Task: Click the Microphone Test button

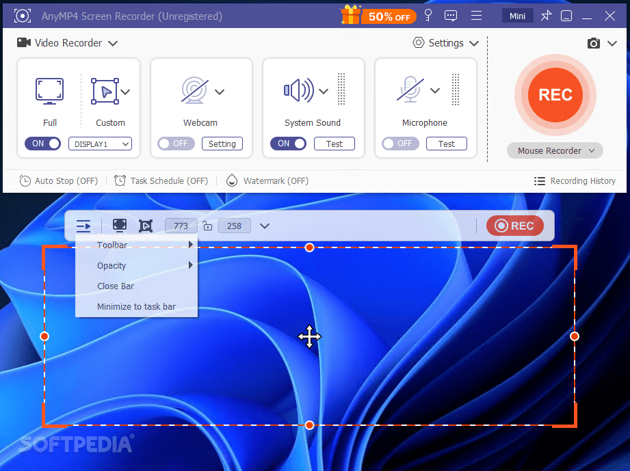Action: pyautogui.click(x=447, y=144)
